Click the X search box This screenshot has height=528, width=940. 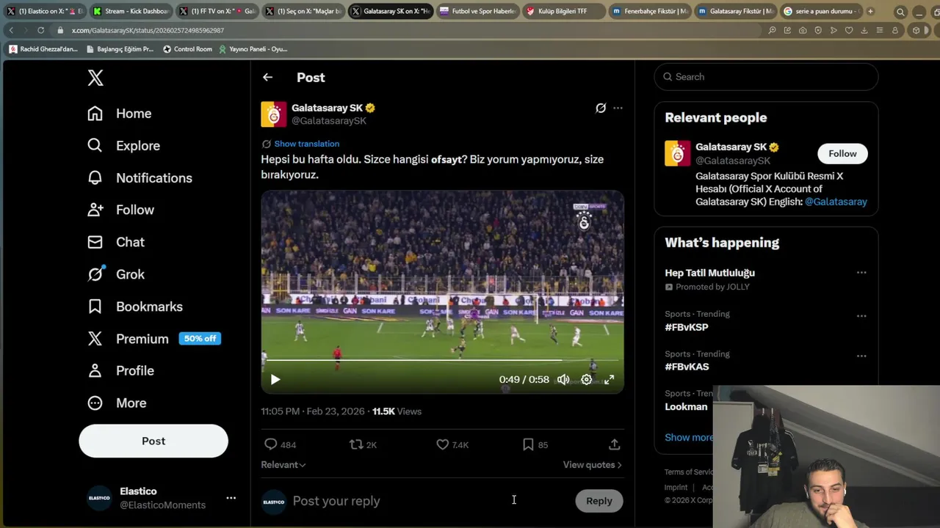coord(766,77)
